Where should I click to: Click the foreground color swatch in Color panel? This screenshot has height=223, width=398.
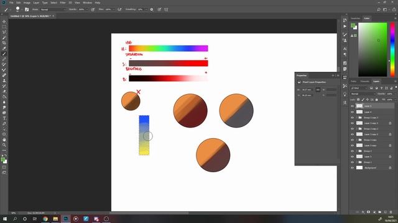click(353, 25)
